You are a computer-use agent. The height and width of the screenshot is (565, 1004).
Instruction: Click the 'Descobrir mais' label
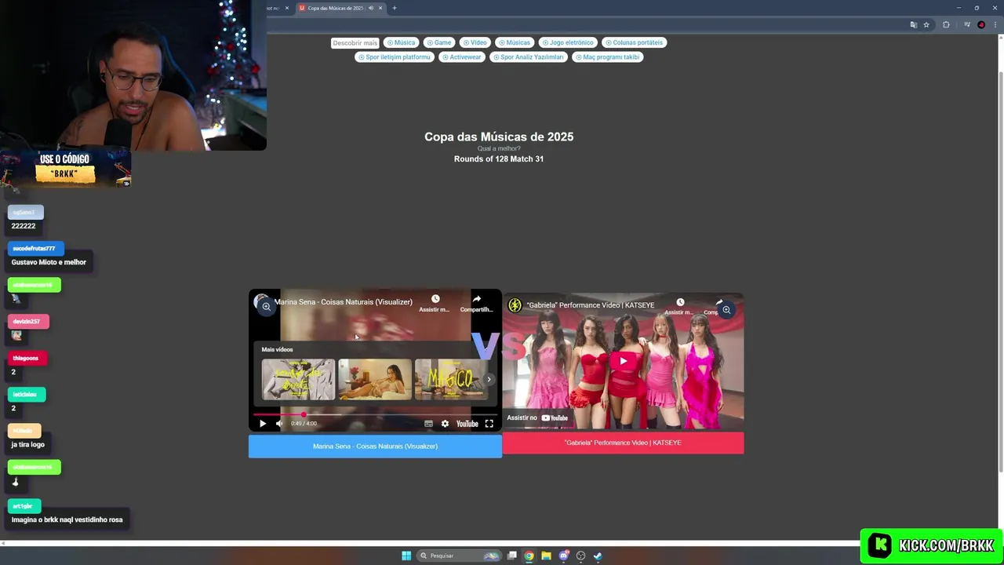pyautogui.click(x=355, y=43)
